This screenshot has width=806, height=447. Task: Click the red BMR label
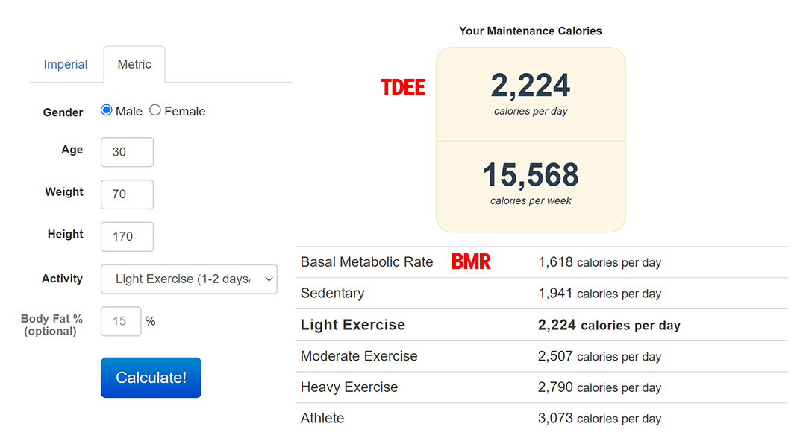click(471, 261)
